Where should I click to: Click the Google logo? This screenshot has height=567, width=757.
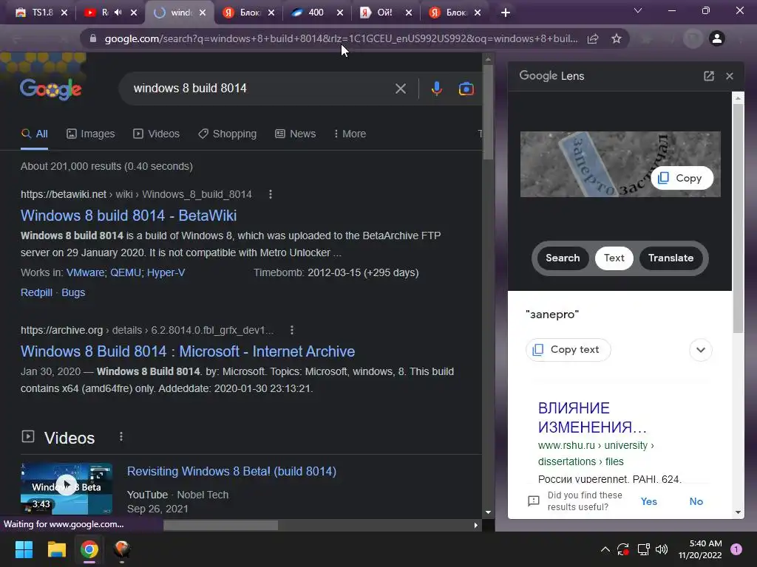click(x=51, y=89)
